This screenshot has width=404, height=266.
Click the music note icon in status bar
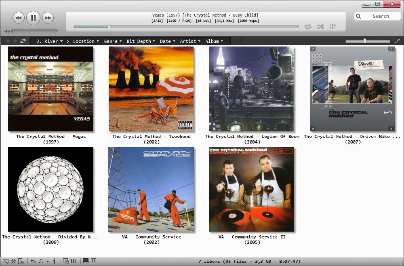pyautogui.click(x=41, y=261)
